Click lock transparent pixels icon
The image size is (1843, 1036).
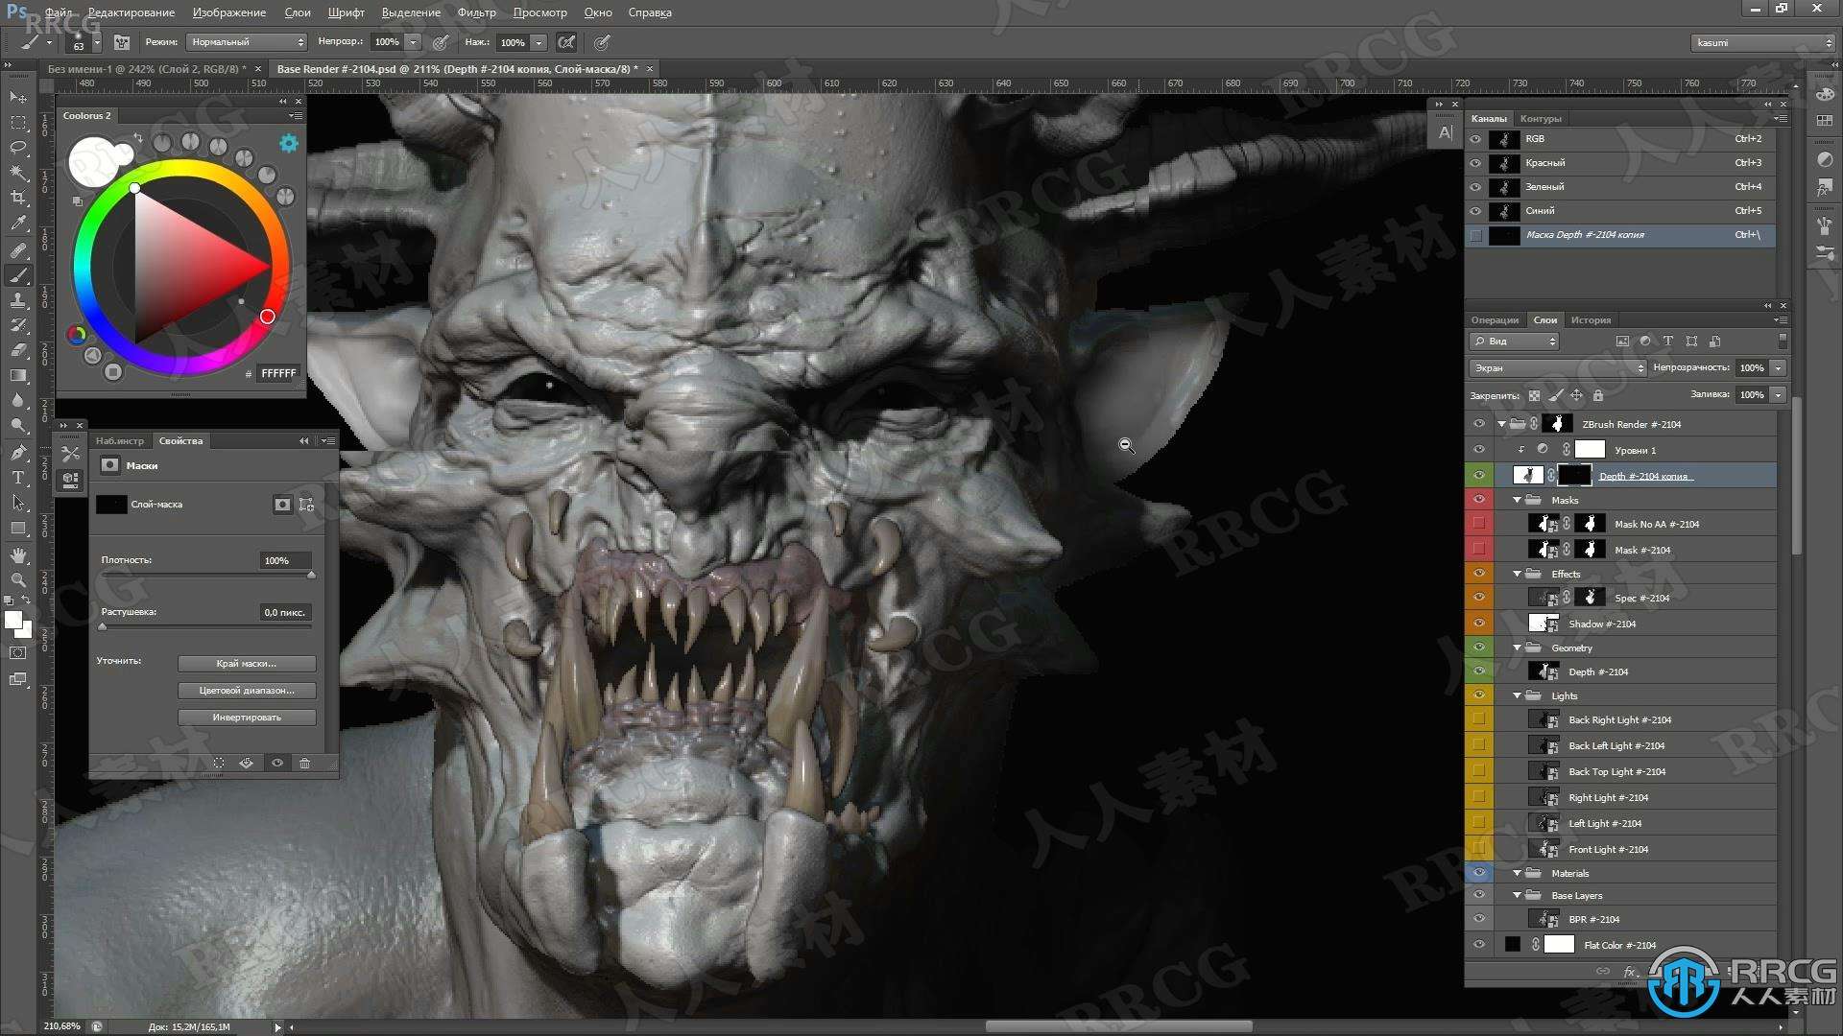(x=1534, y=395)
